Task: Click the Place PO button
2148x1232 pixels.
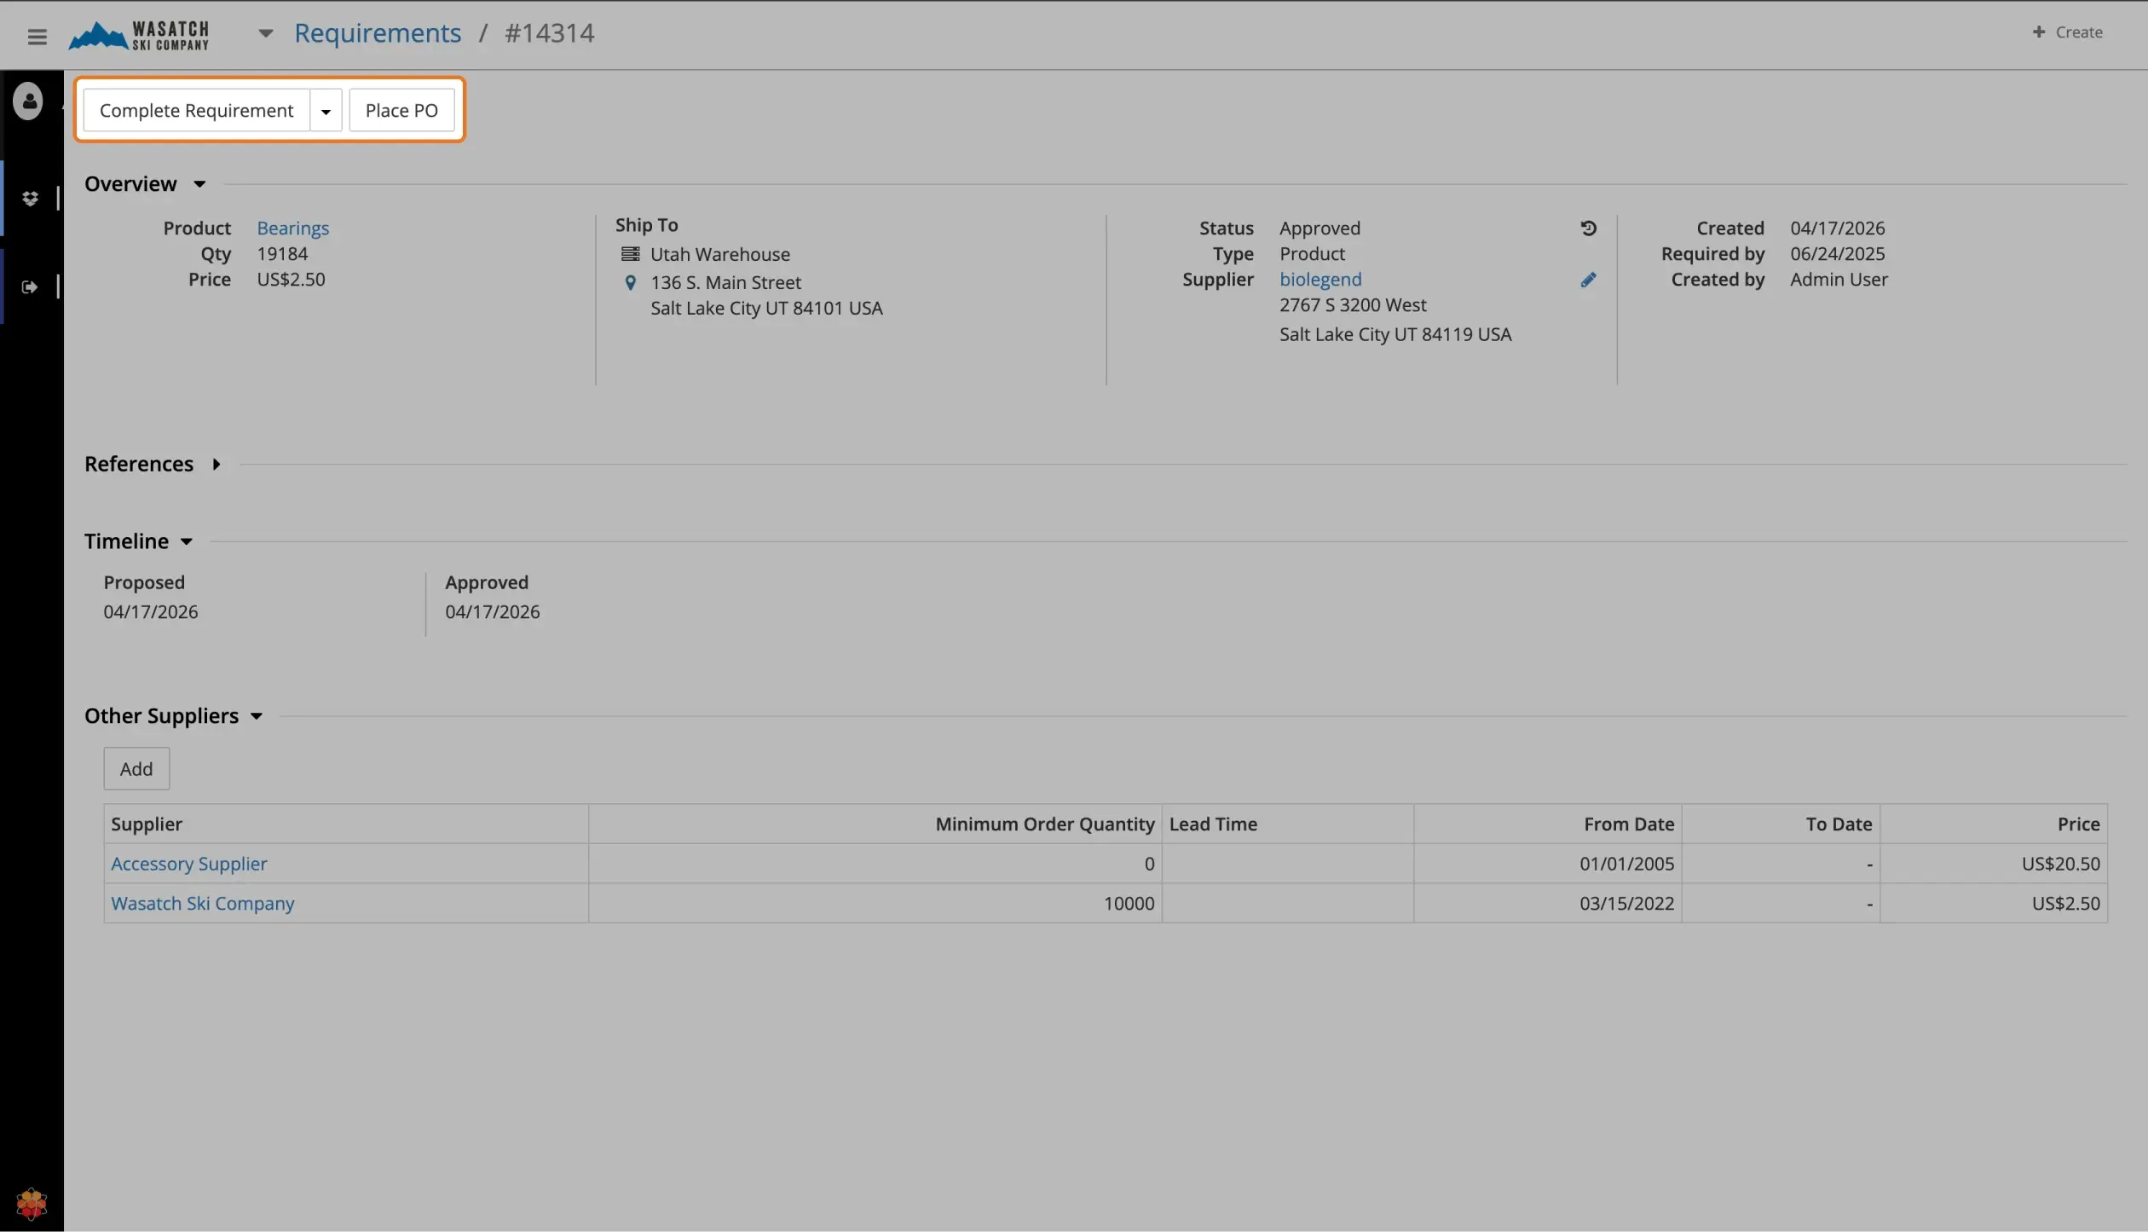Action: (401, 110)
